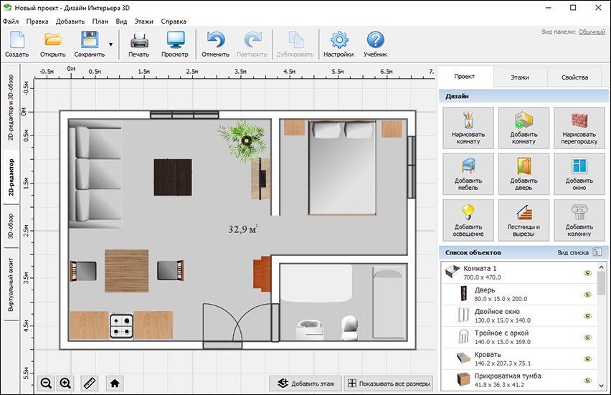Hide Комната 1 using its eye icon
This screenshot has height=395, width=611.
587,272
